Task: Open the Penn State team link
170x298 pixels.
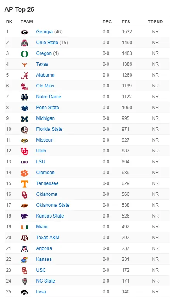Action: pyautogui.click(x=48, y=108)
